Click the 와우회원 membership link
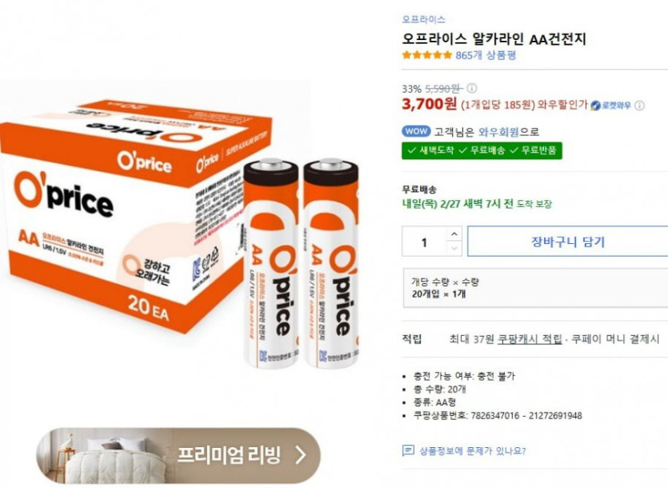This screenshot has width=668, height=488. pos(498,132)
